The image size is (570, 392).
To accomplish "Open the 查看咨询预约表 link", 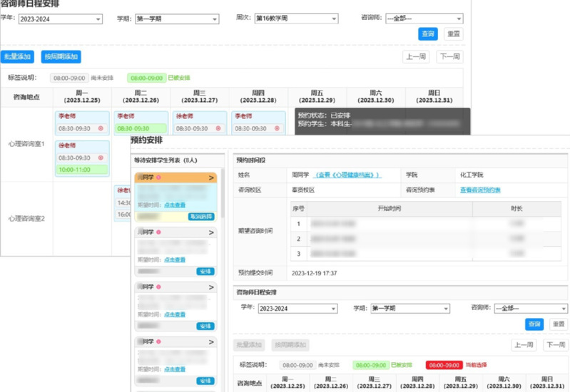I will (x=480, y=190).
